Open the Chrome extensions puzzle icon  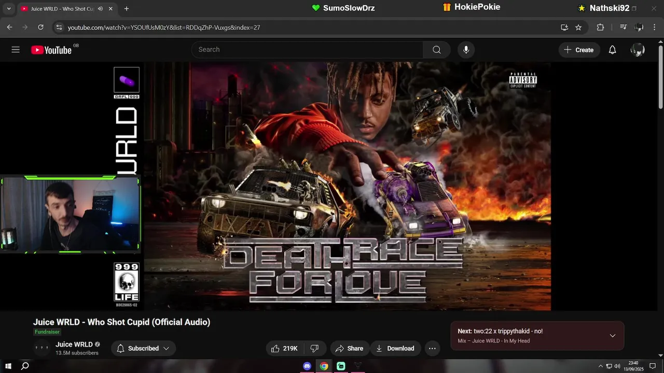coord(600,27)
